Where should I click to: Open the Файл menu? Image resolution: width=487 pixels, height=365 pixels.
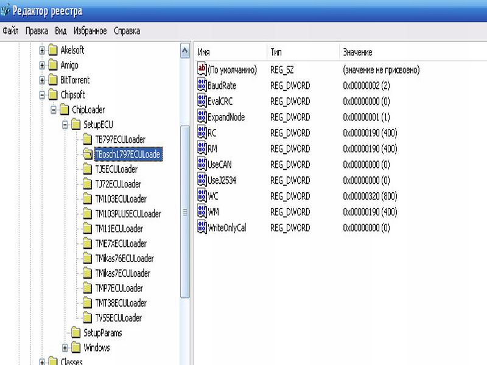tap(10, 30)
